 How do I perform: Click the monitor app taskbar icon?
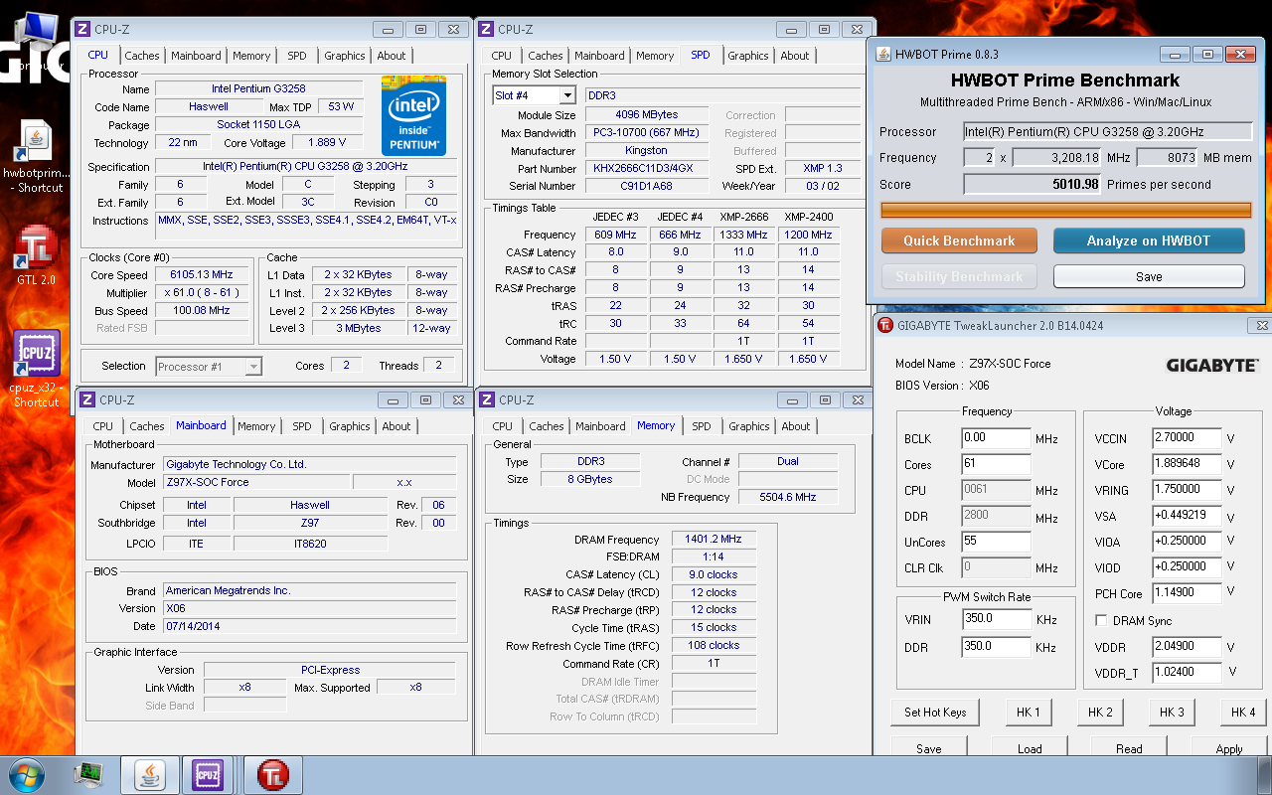[88, 774]
